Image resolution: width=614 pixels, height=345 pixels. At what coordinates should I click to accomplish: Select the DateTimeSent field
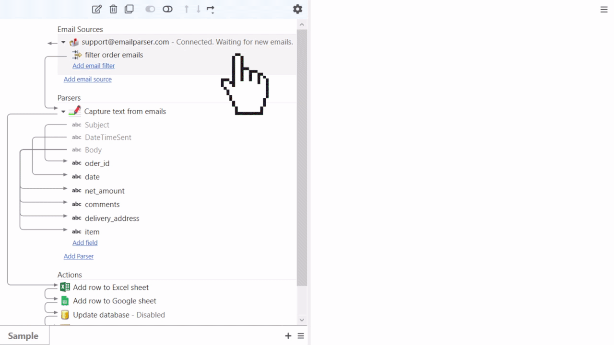click(108, 138)
